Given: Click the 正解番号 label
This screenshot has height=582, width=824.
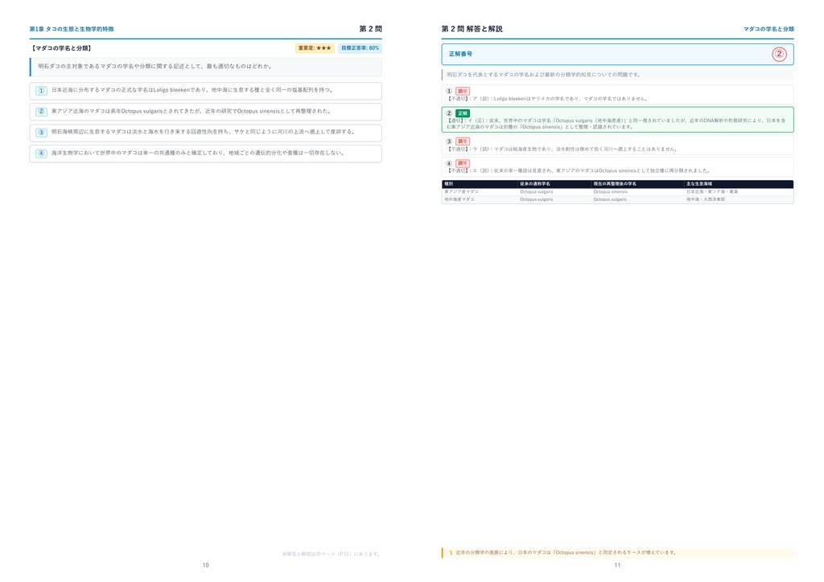Looking at the screenshot, I should point(460,54).
